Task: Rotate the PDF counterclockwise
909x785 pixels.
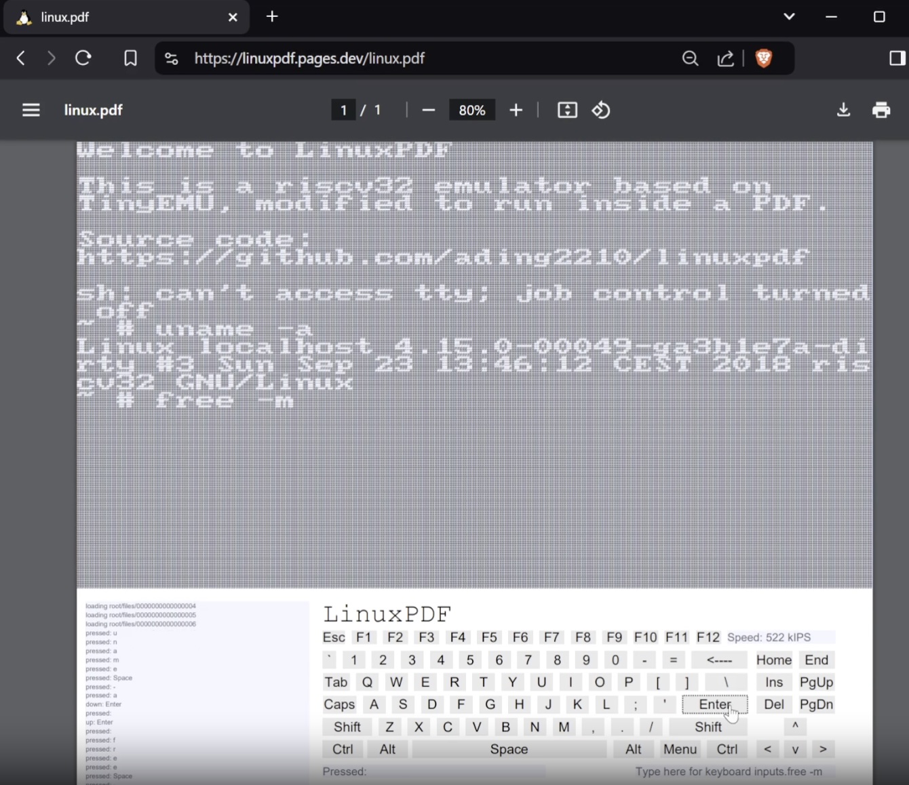Action: tap(601, 110)
